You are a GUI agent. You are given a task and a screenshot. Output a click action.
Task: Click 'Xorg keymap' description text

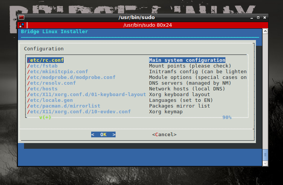point(166,112)
